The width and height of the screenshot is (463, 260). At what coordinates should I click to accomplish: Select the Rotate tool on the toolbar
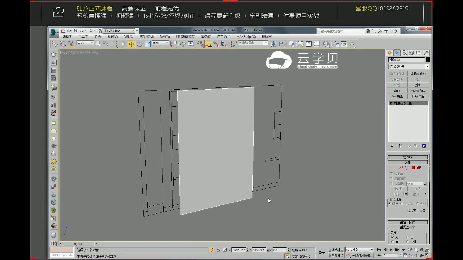140,44
